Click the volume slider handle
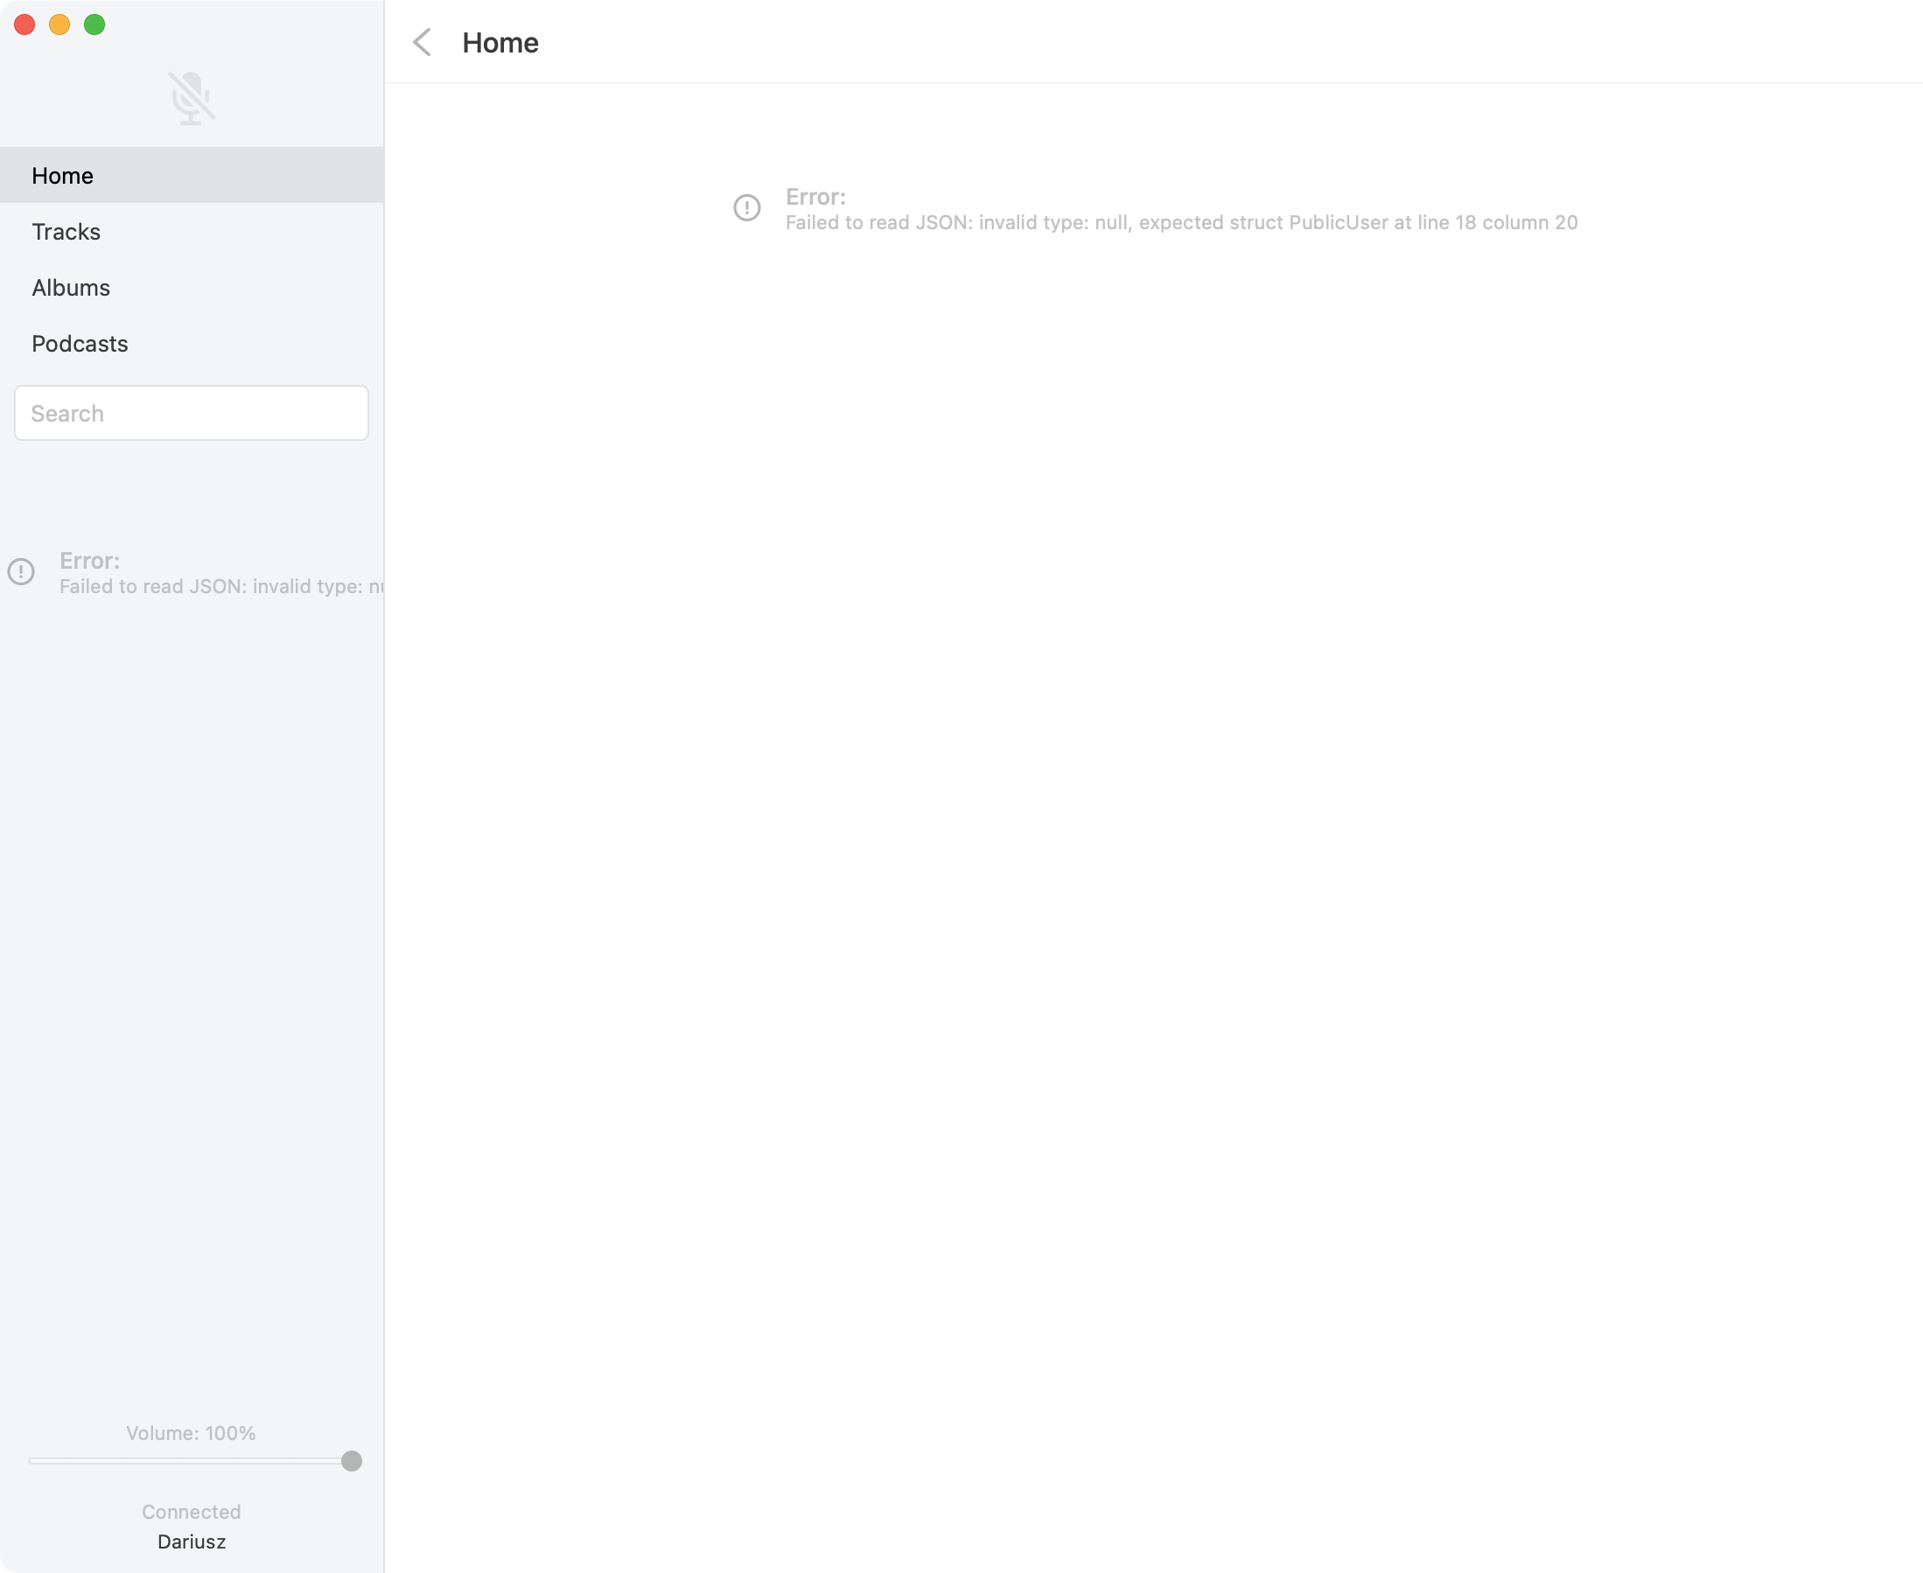 pos(352,1462)
